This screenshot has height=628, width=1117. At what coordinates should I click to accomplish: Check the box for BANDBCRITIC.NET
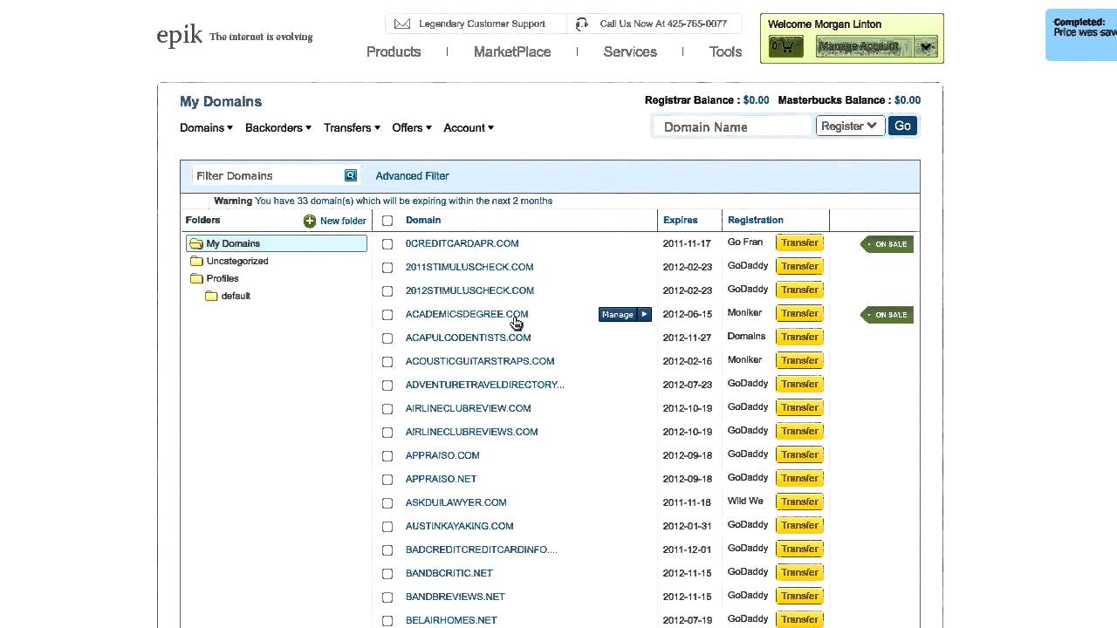[387, 574]
